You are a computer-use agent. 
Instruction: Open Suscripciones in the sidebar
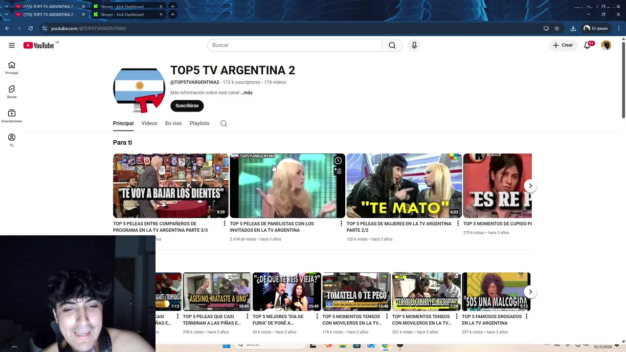click(12, 116)
